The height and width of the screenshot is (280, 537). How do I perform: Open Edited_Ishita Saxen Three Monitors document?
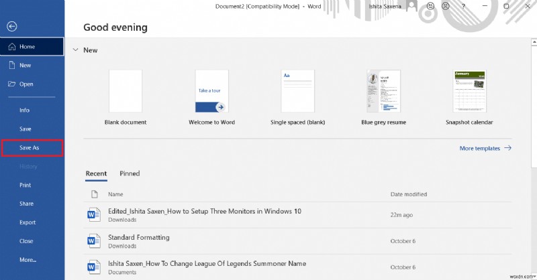click(297, 215)
